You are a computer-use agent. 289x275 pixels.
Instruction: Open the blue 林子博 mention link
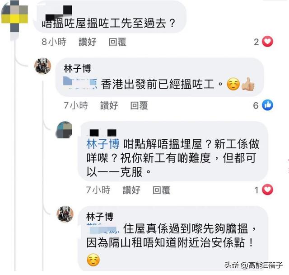(x=103, y=144)
